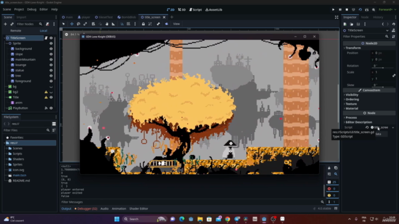The width and height of the screenshot is (399, 224).
Task: Open the Forward+ renderer dropdown
Action: tap(387, 10)
